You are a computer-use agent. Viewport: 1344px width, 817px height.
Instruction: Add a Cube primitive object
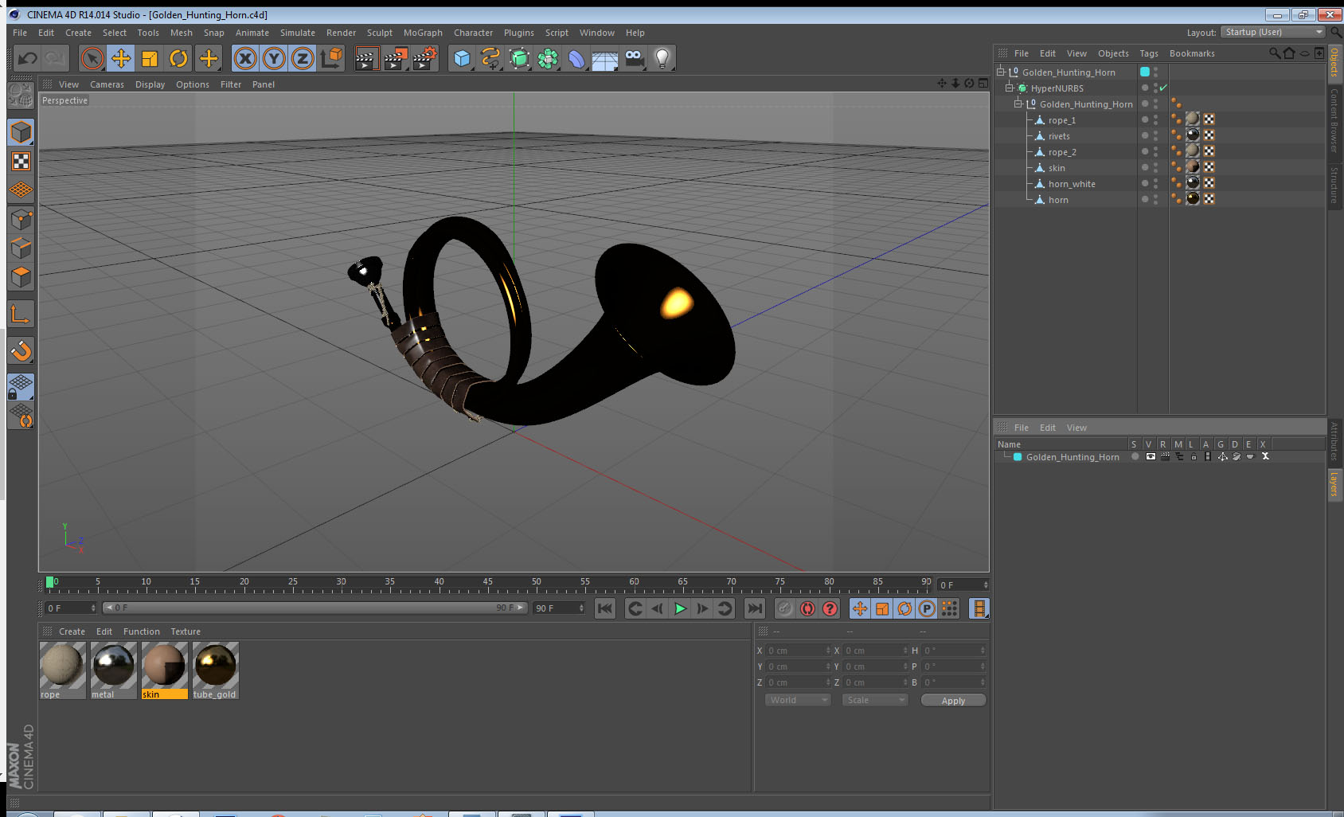click(462, 58)
